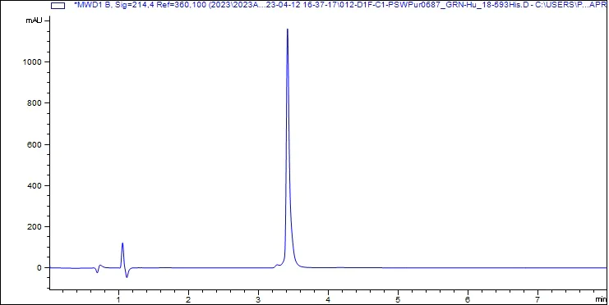Click the 1000 y-axis tick label
The image size is (609, 305).
pyautogui.click(x=33, y=62)
